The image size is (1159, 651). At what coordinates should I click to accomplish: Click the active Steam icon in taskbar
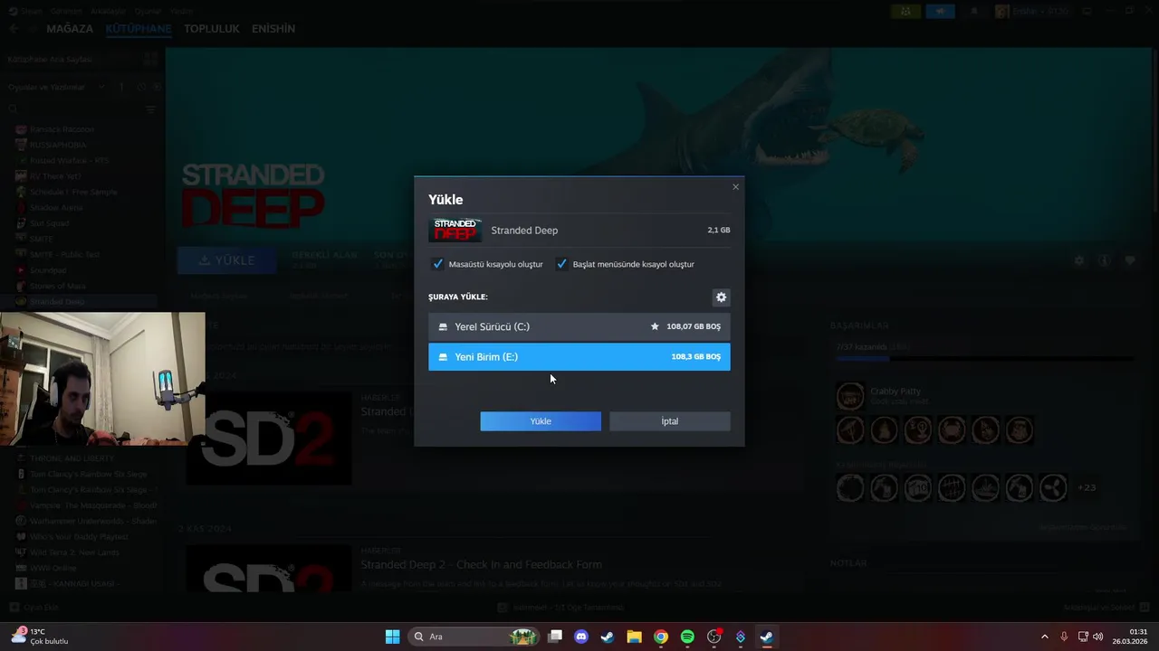point(766,637)
